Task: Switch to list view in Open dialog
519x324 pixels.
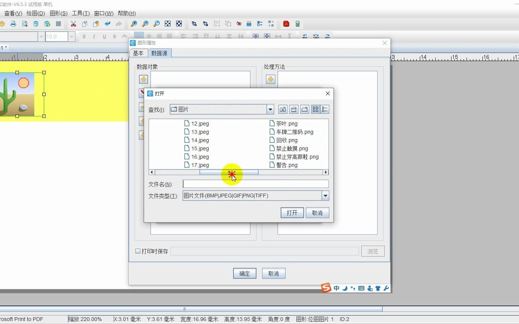Action: [x=315, y=109]
